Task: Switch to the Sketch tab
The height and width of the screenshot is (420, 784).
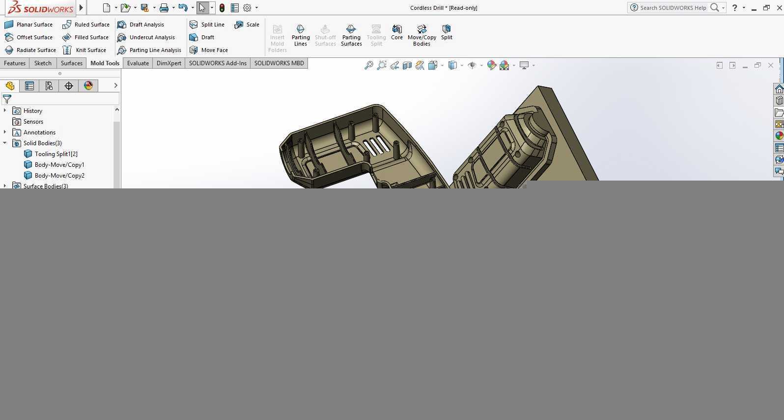Action: click(43, 63)
